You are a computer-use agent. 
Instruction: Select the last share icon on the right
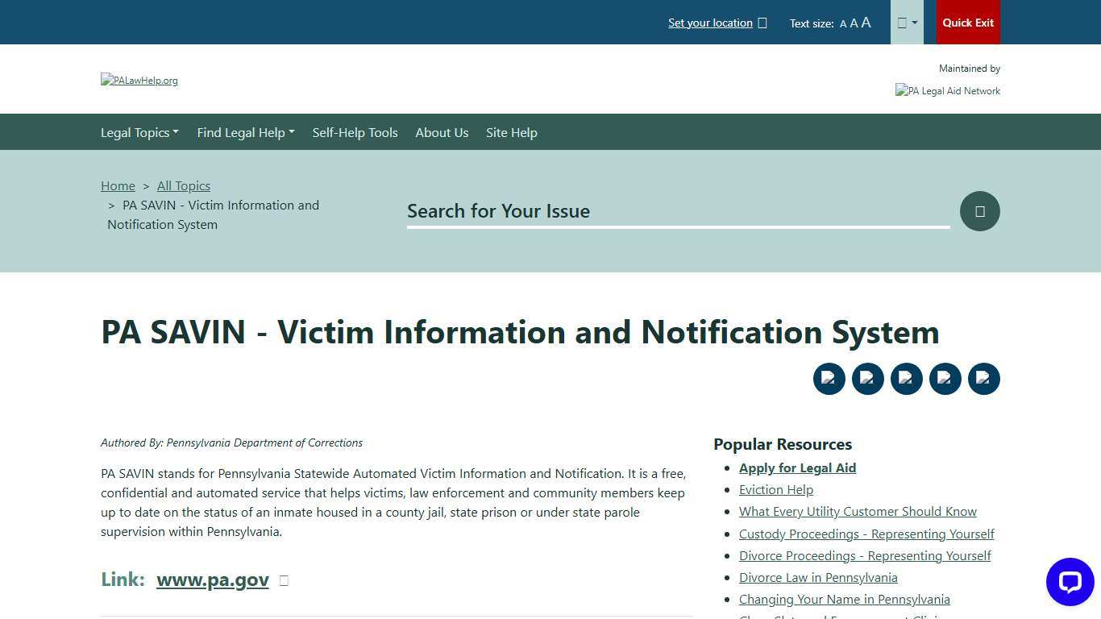click(x=983, y=378)
